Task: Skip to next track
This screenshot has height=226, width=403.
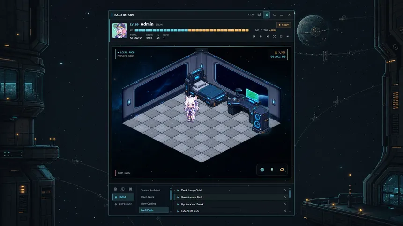Action: tap(268, 36)
